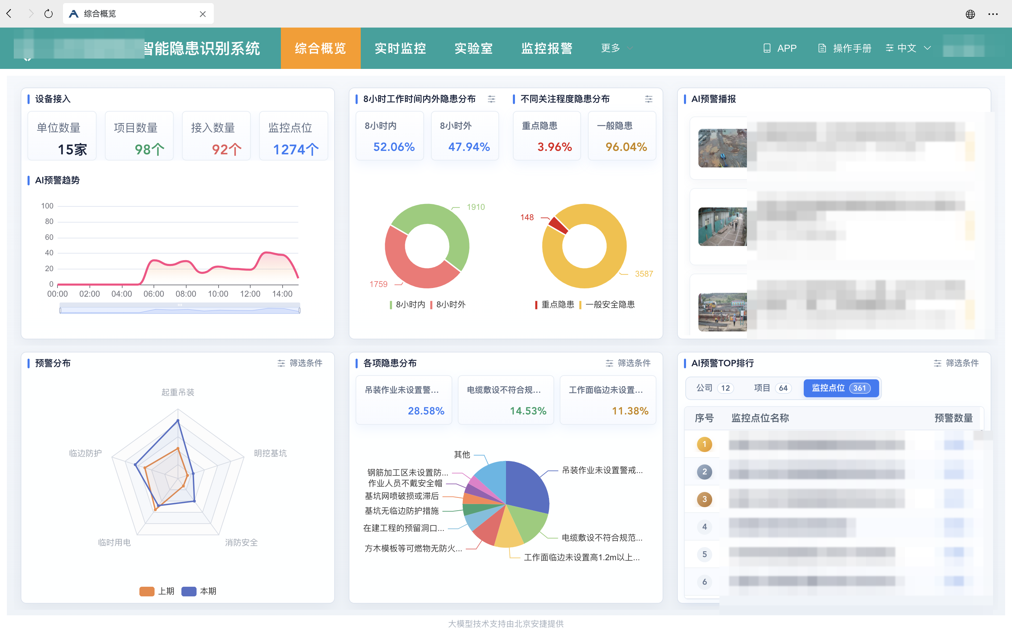Toggle the 重点隐患 legend item
The height and width of the screenshot is (636, 1012).
(554, 305)
